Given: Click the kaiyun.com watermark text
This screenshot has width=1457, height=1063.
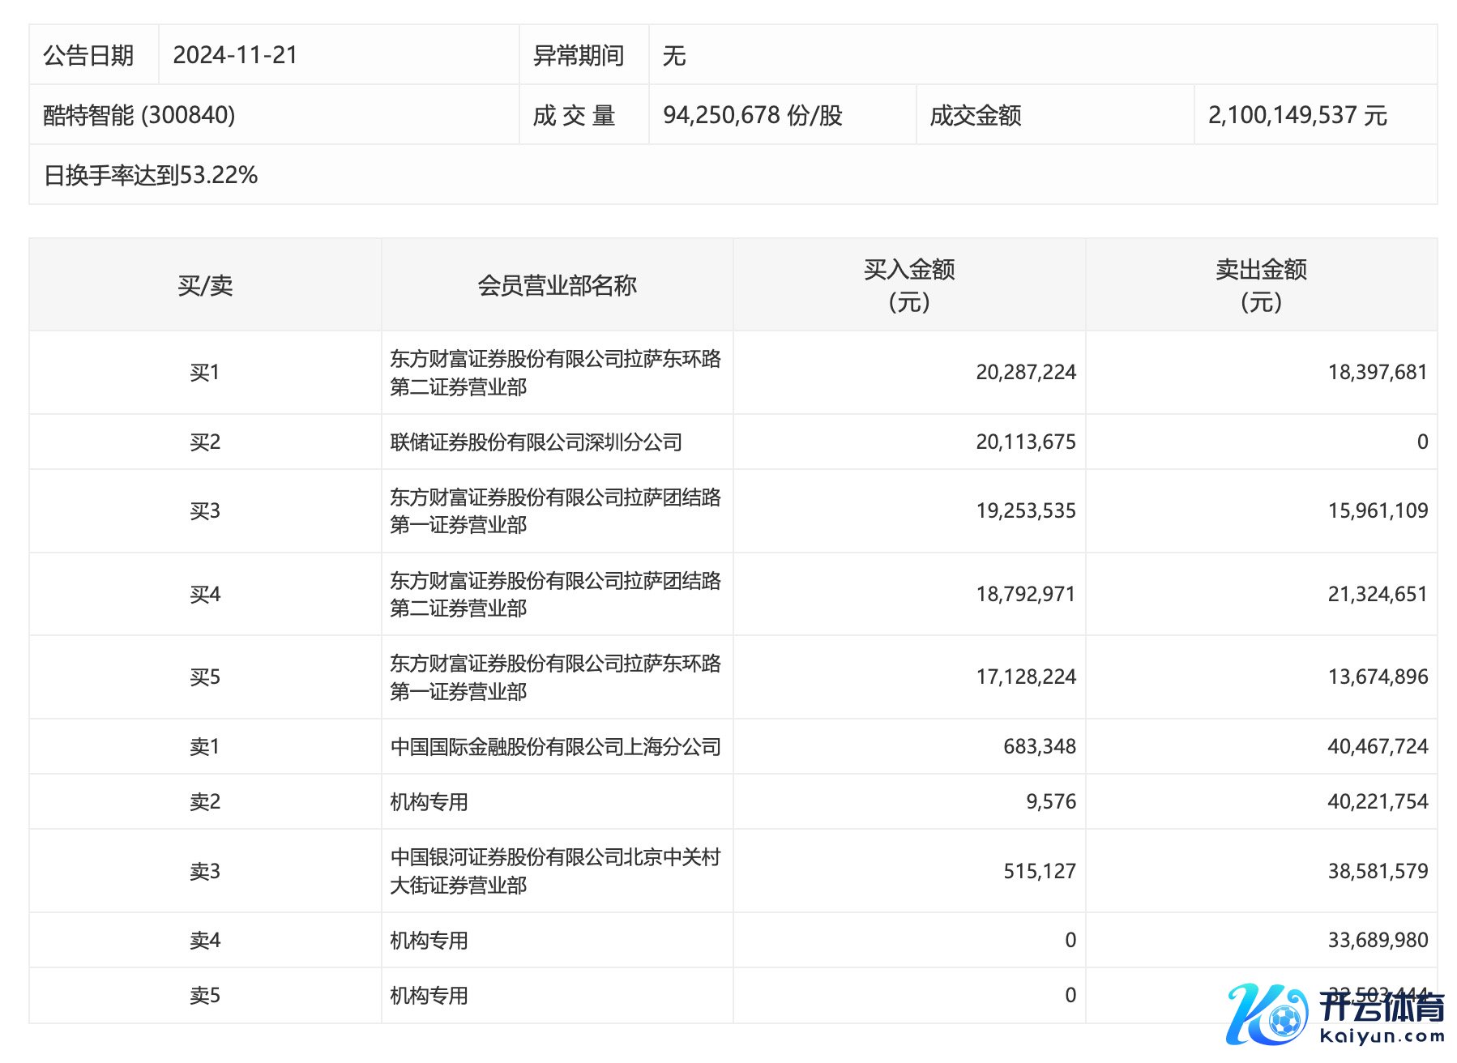Looking at the screenshot, I should pos(1382,1036).
